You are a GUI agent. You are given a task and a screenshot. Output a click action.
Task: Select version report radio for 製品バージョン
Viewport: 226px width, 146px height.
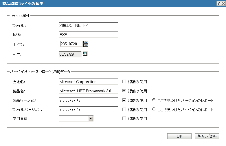click(x=154, y=100)
